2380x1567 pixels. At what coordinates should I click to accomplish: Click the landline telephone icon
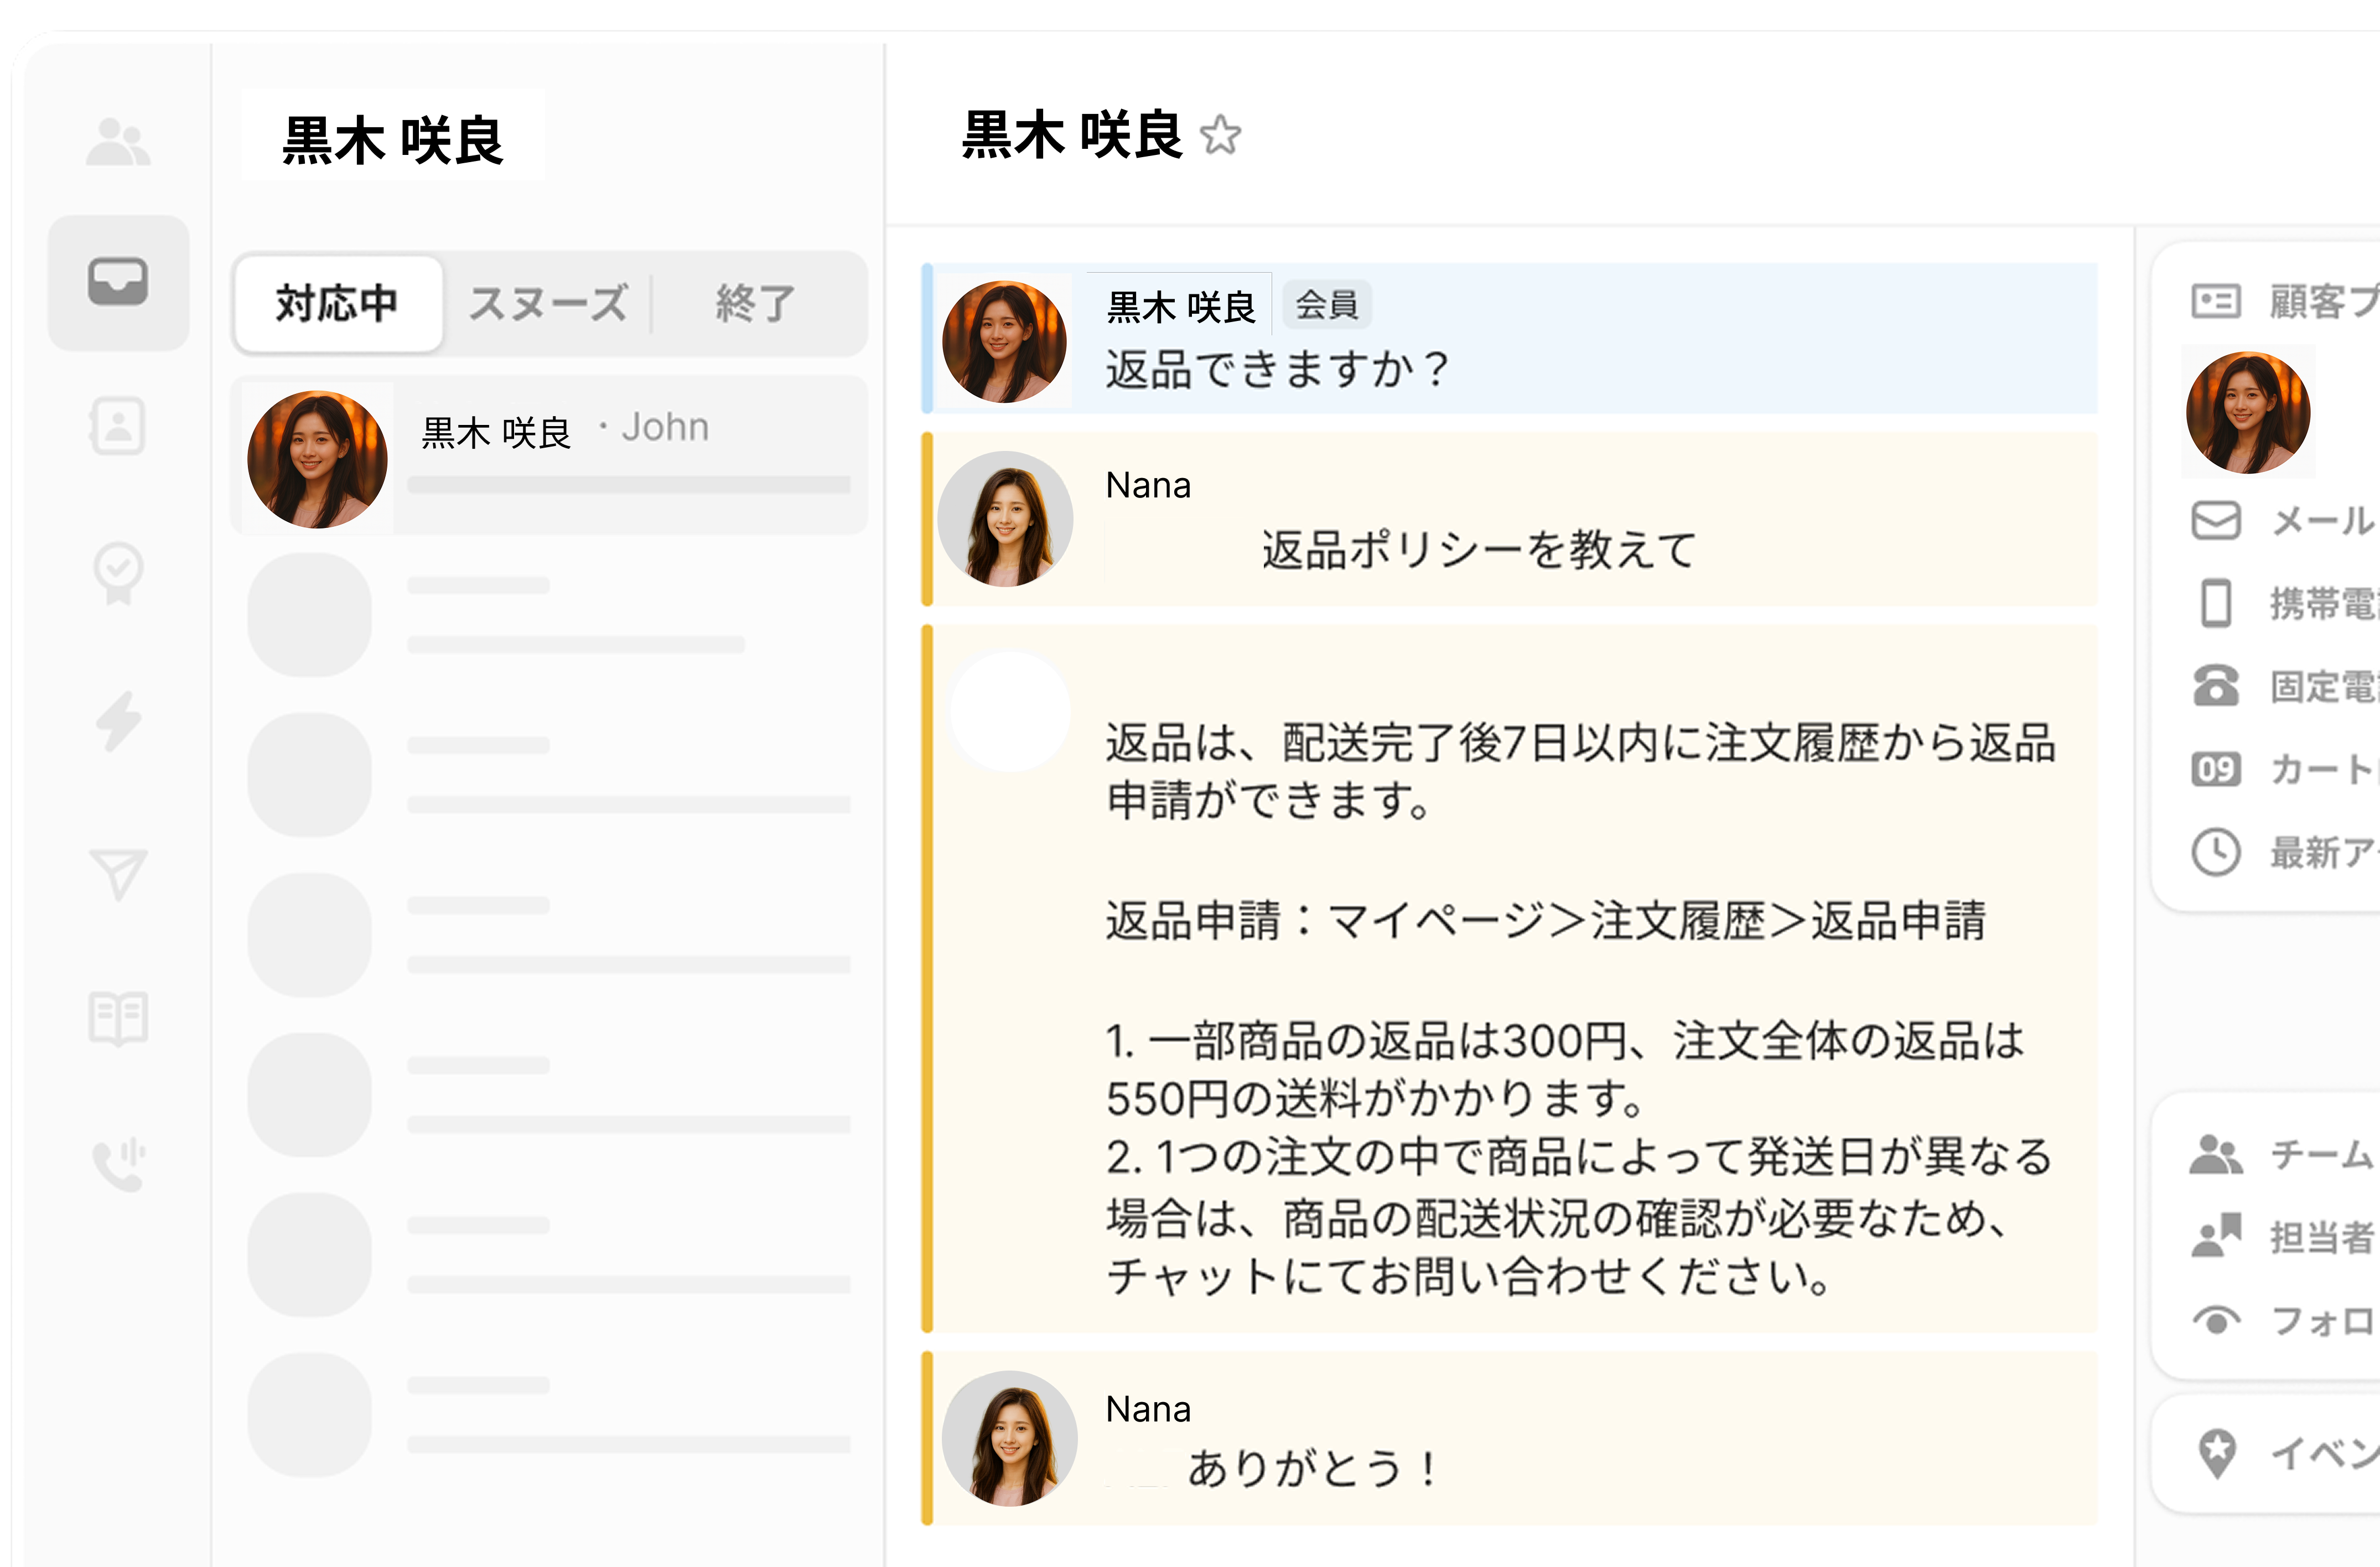[x=2215, y=686]
